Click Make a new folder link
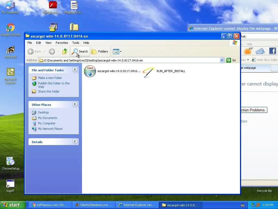 (x=50, y=78)
